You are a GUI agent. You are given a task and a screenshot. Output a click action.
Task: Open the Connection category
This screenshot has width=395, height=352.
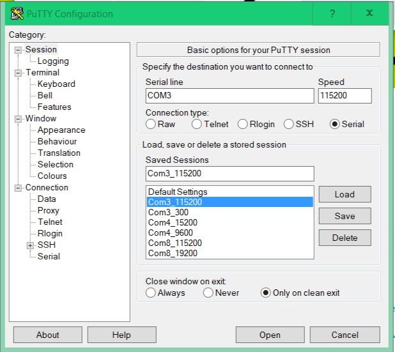coord(47,188)
